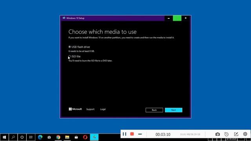The width and height of the screenshot is (251, 141).
Task: Open the Windows Start menu
Action: [4, 137]
